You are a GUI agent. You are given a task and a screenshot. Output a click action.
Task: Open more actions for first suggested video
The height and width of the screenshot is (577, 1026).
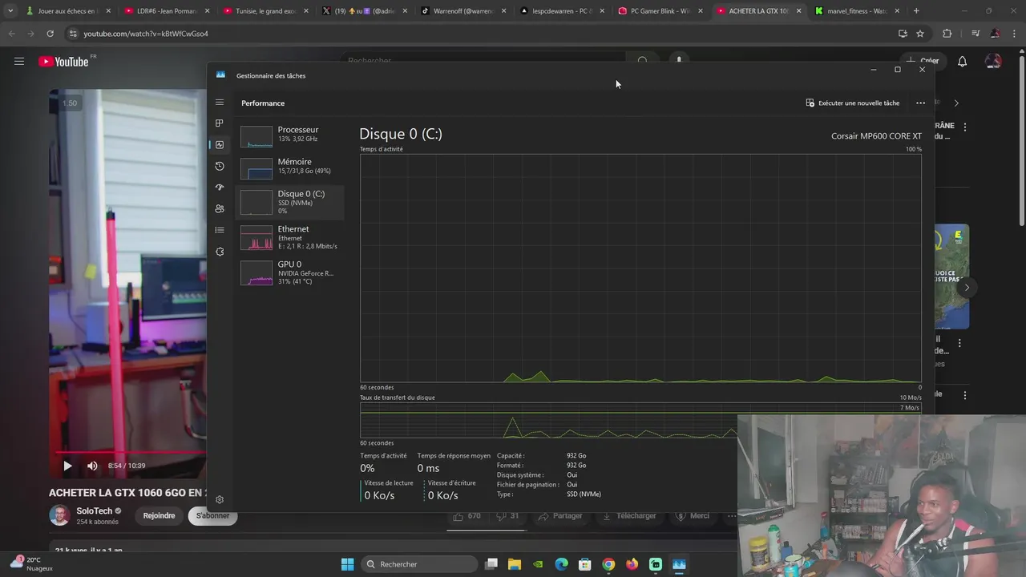965,127
